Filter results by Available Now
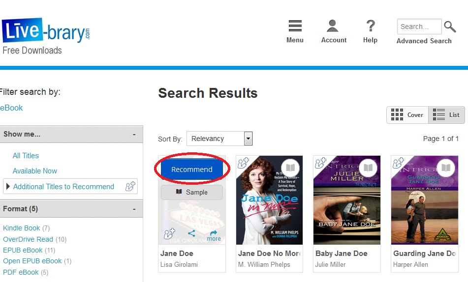This screenshot has width=468, height=282. 35,171
